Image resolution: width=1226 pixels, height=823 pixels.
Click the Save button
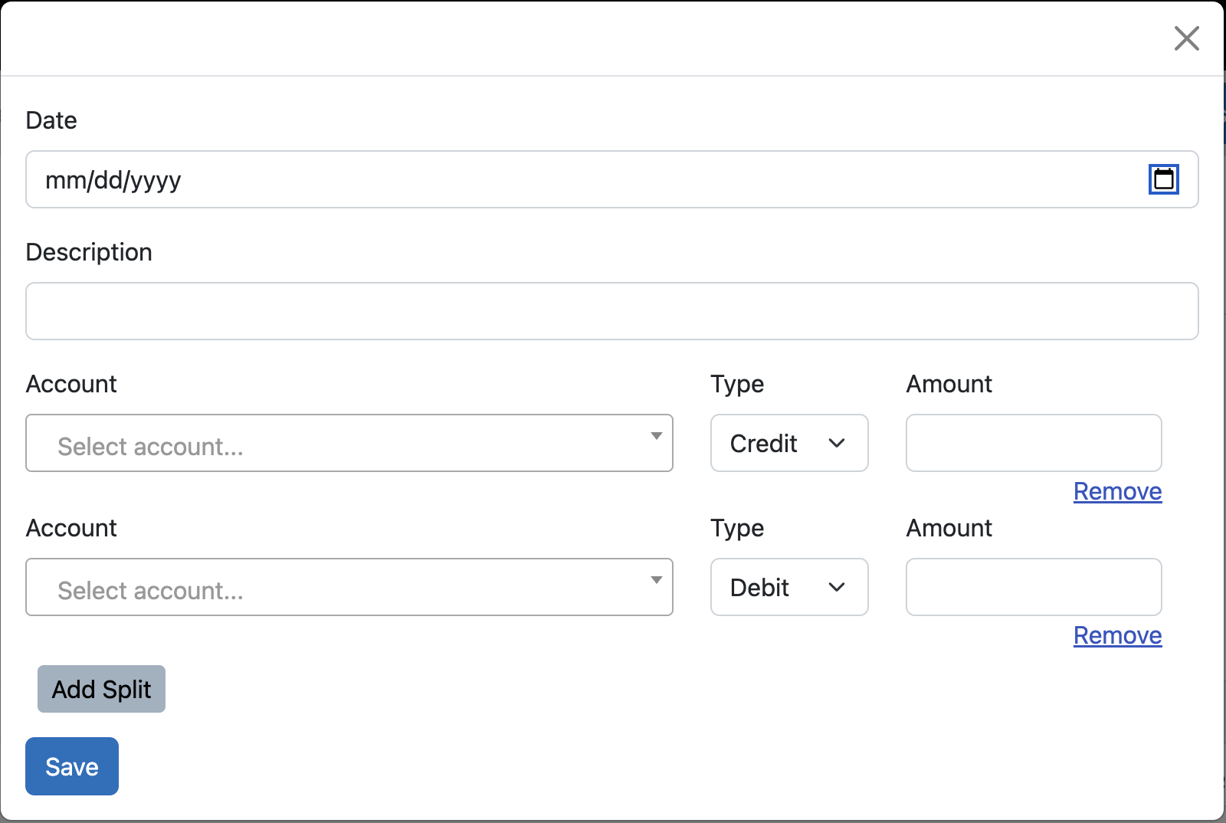[x=71, y=766]
